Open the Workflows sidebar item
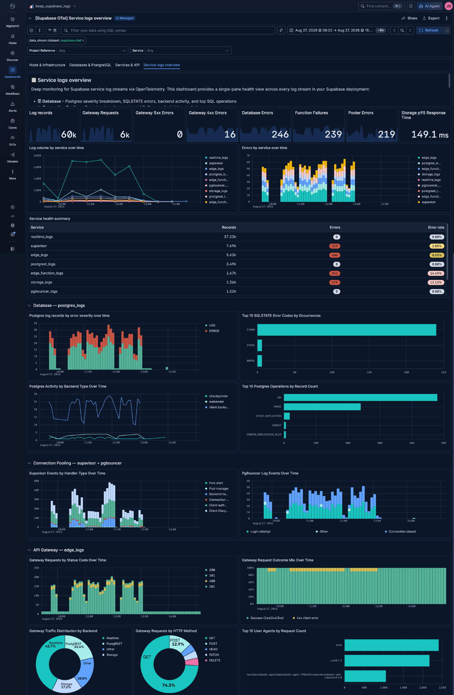This screenshot has width=454, height=695. 13,90
